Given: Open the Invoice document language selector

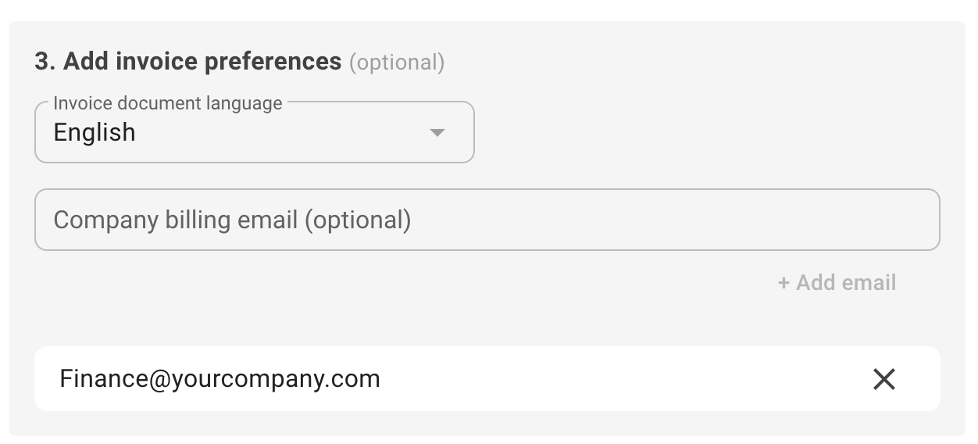Looking at the screenshot, I should [254, 132].
